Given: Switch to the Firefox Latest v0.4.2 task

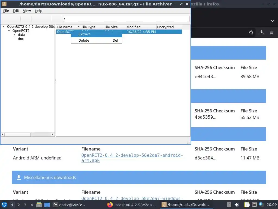Looking at the screenshot, I should point(132,205).
